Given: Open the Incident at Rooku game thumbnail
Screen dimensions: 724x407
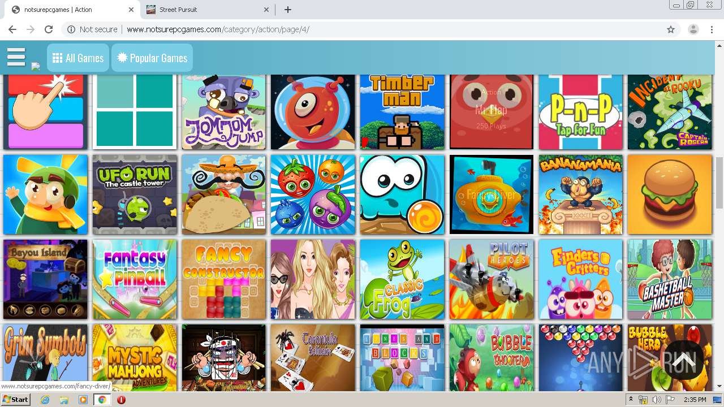Looking at the screenshot, I should [x=670, y=112].
